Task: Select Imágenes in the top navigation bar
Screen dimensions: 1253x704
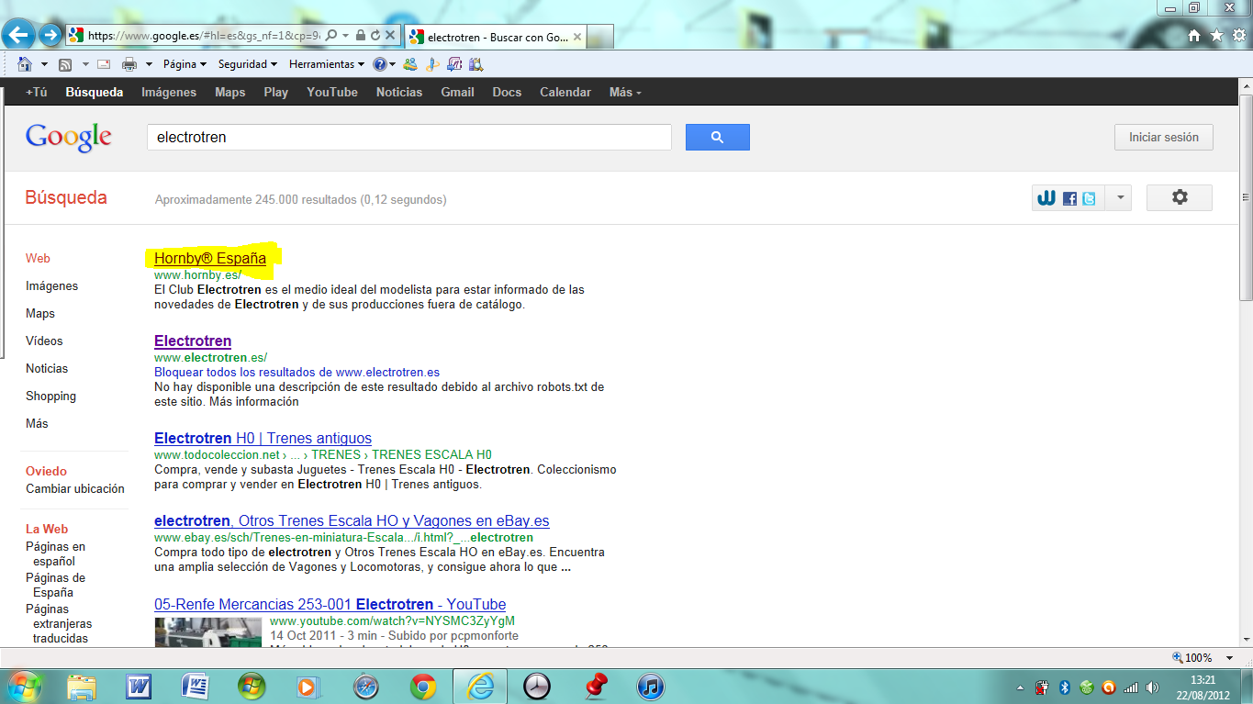Action: click(x=169, y=92)
